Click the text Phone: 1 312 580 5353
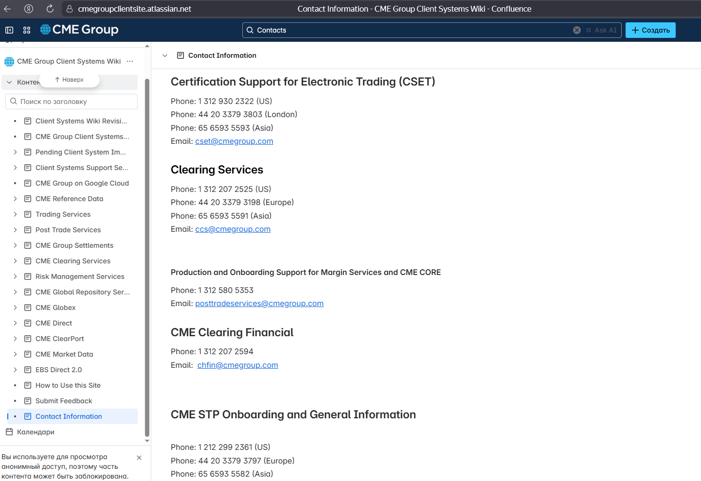The image size is (701, 481). click(x=212, y=291)
